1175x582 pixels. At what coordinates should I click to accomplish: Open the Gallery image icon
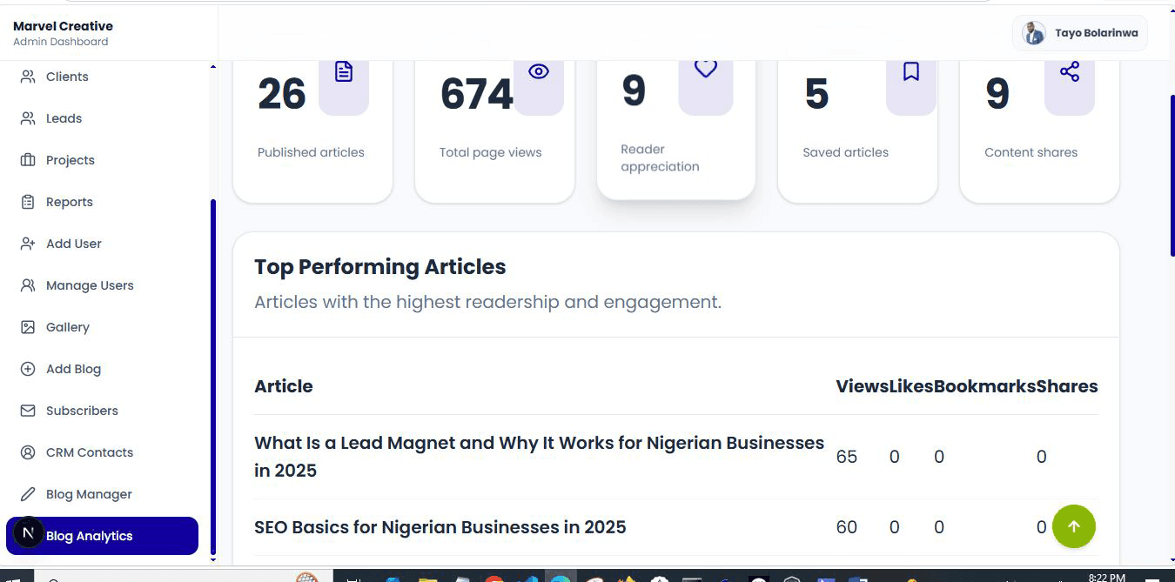[28, 327]
